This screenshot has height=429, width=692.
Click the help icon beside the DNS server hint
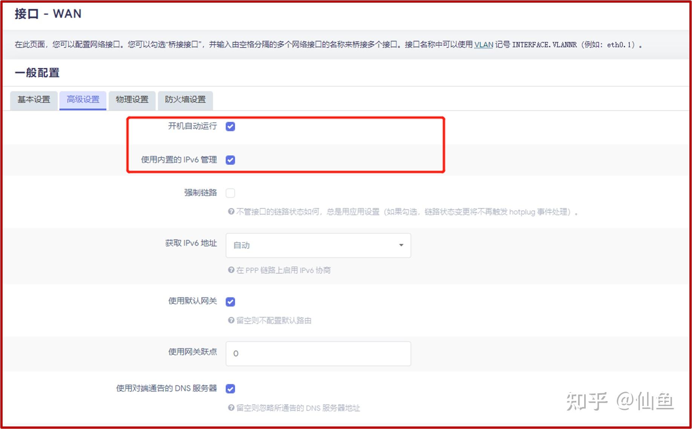pos(231,408)
